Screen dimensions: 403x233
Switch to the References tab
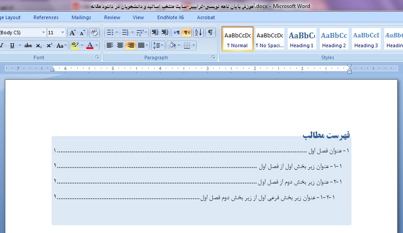pos(46,17)
